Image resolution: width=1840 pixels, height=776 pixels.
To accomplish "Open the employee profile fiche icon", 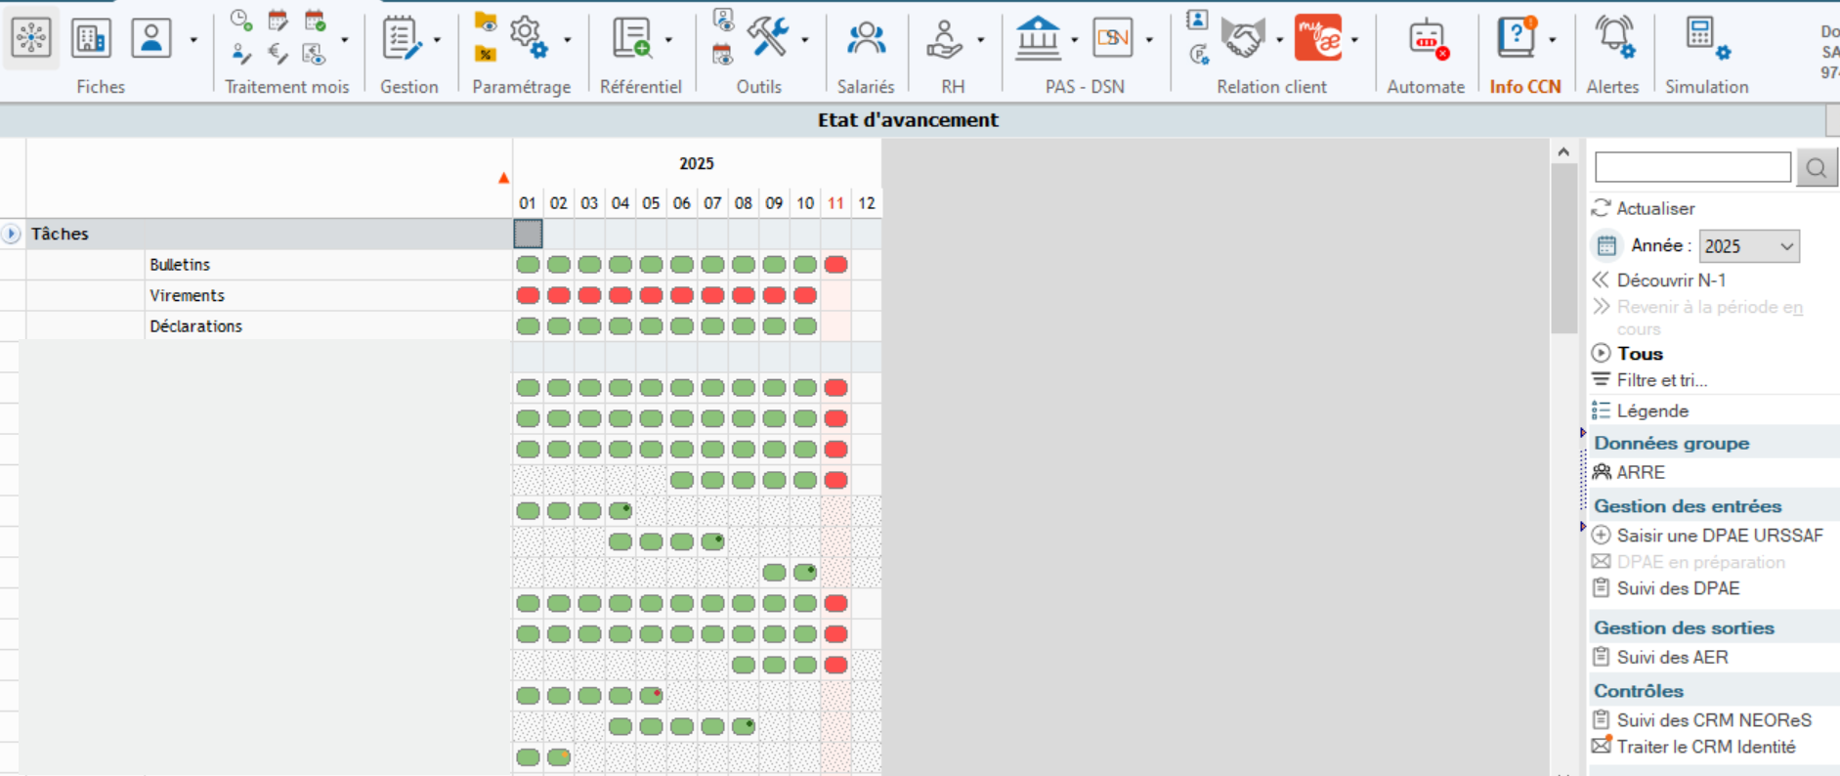I will pos(151,38).
